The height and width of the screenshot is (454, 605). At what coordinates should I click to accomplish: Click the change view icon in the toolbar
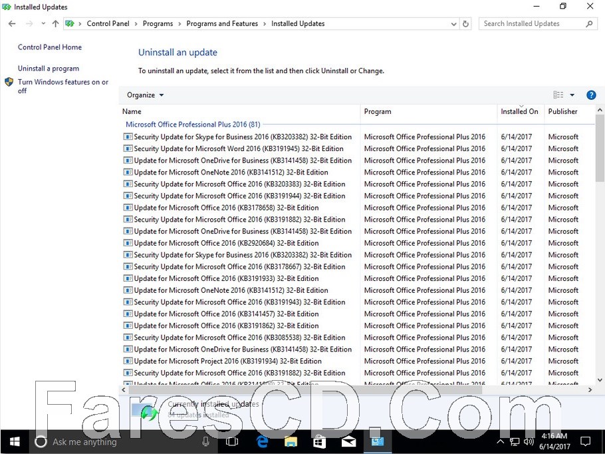(558, 95)
